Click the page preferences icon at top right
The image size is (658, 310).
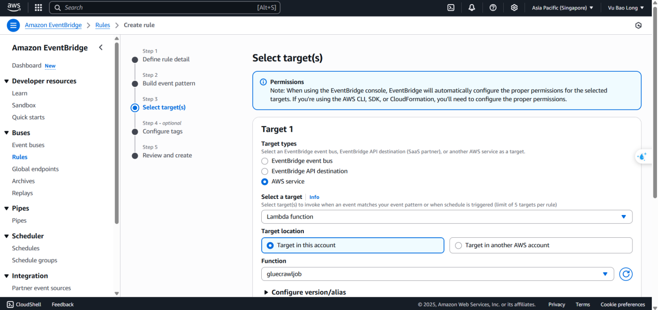click(638, 25)
